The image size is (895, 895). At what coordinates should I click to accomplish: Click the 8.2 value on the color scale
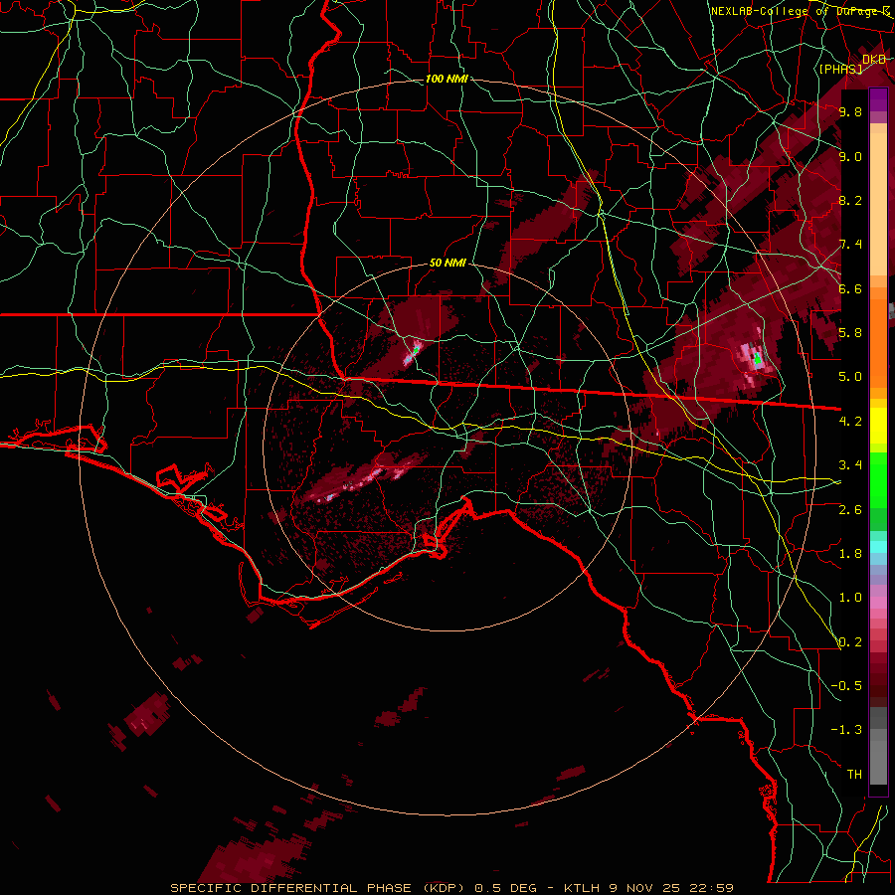[x=850, y=200]
